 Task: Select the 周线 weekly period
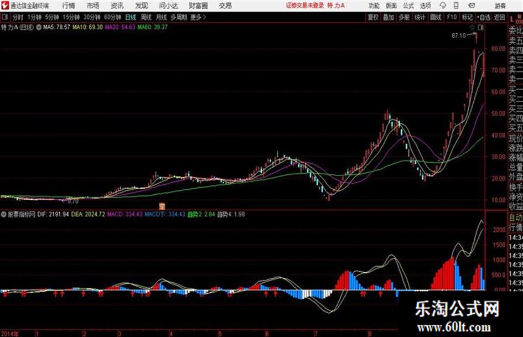click(x=146, y=17)
